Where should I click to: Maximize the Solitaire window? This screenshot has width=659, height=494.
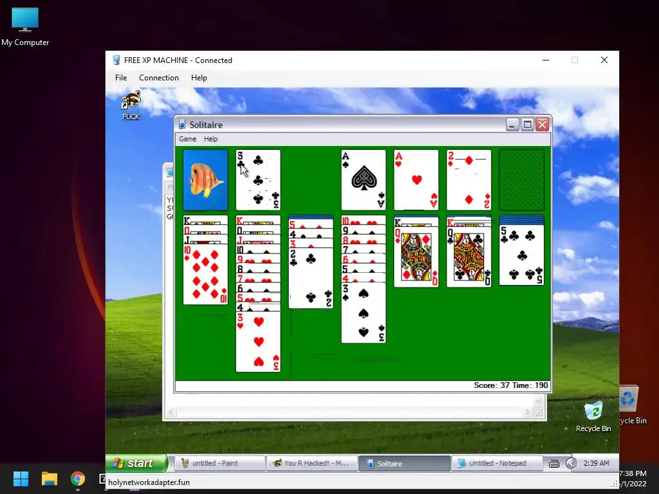(x=528, y=124)
